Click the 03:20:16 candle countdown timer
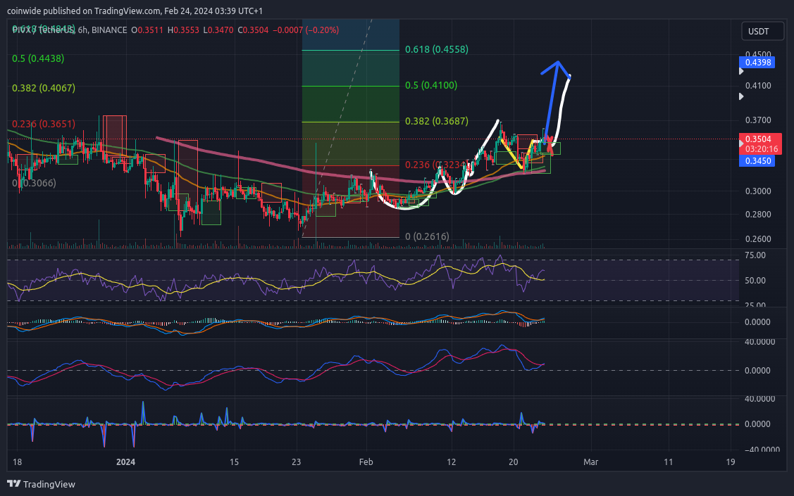794x496 pixels. 761,149
